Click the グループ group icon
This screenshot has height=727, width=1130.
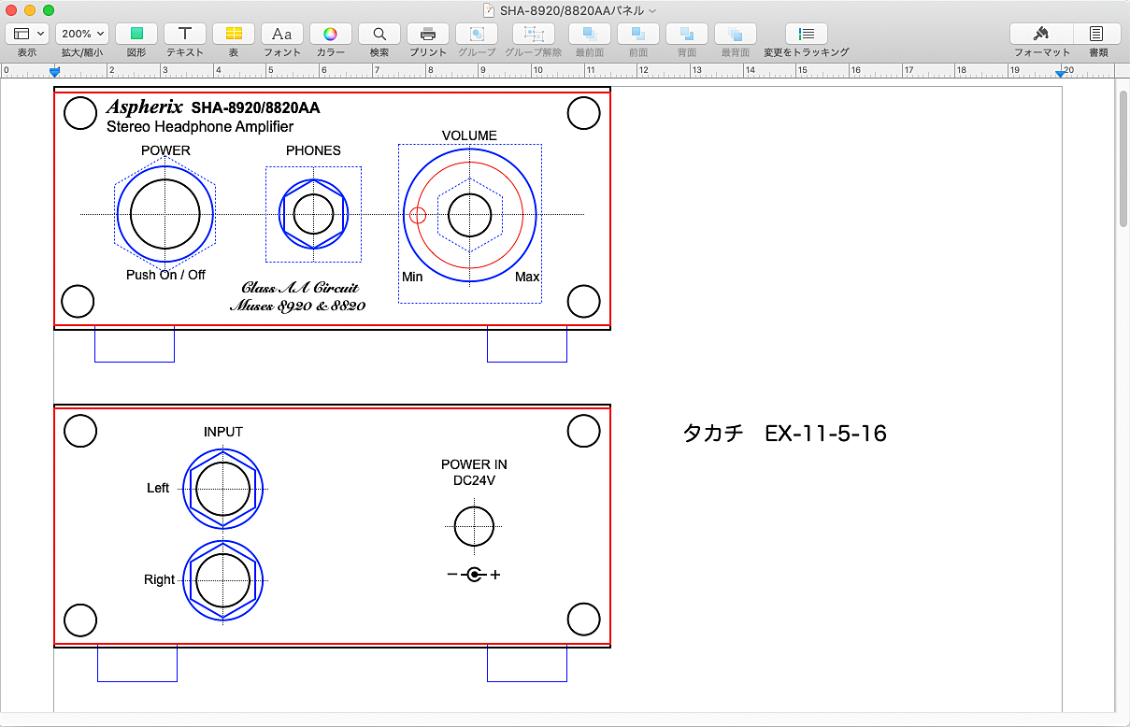[x=477, y=34]
